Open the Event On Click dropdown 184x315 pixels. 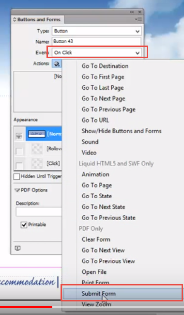(96, 53)
